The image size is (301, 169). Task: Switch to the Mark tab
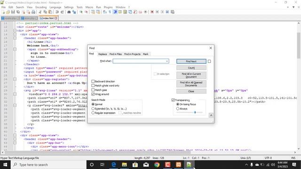point(145,54)
